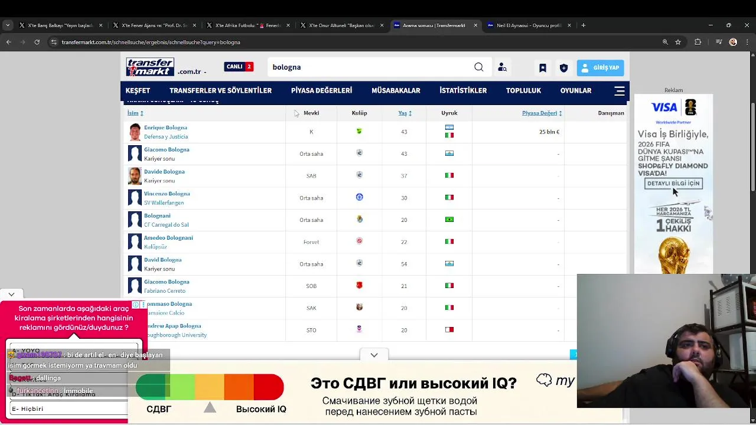Screen dimensions: 756x425
Task: Click club crest in Andrew Apap Bologna row
Action: (359, 329)
